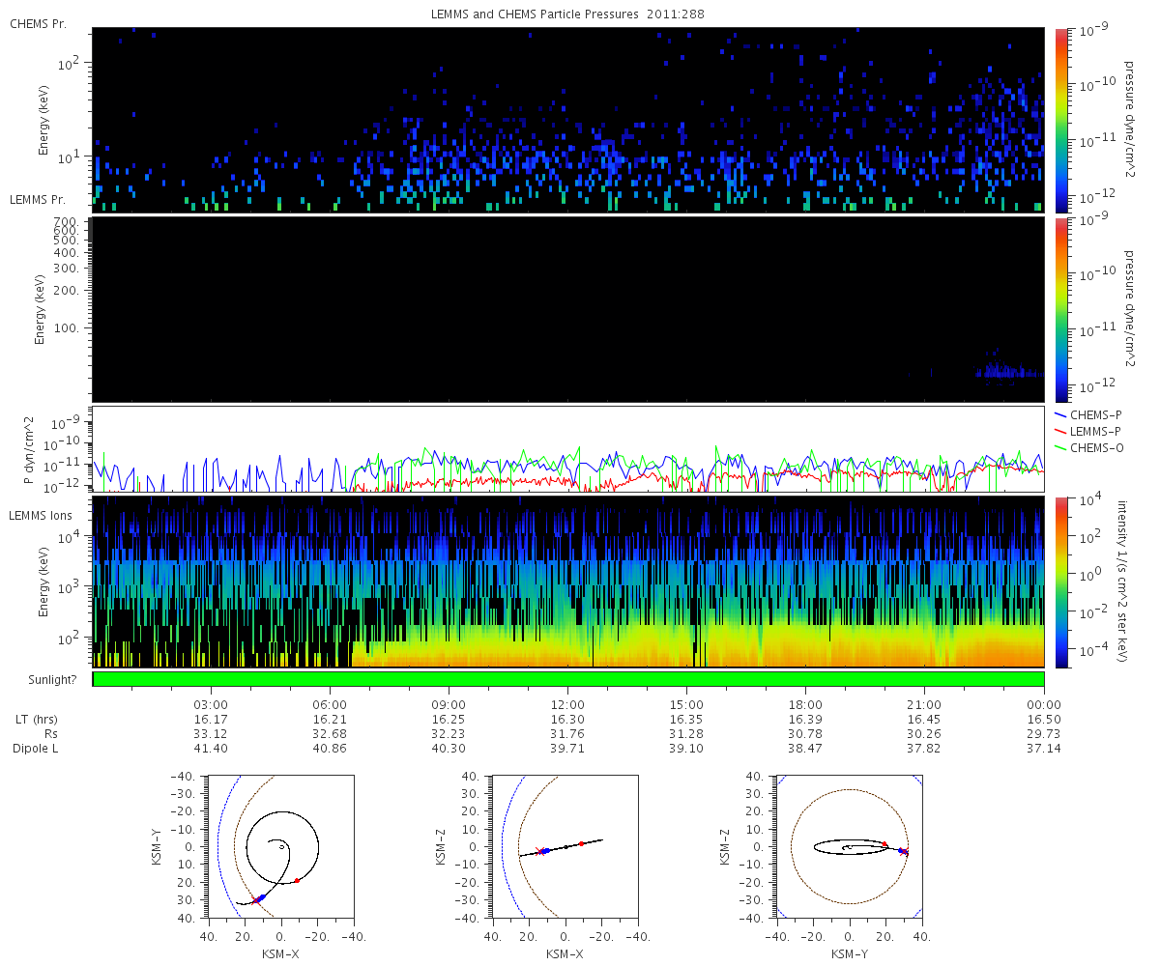Click the red dot in KSM-X/KSM-Z orbit plot
The height and width of the screenshot is (966, 1160).
coord(582,843)
